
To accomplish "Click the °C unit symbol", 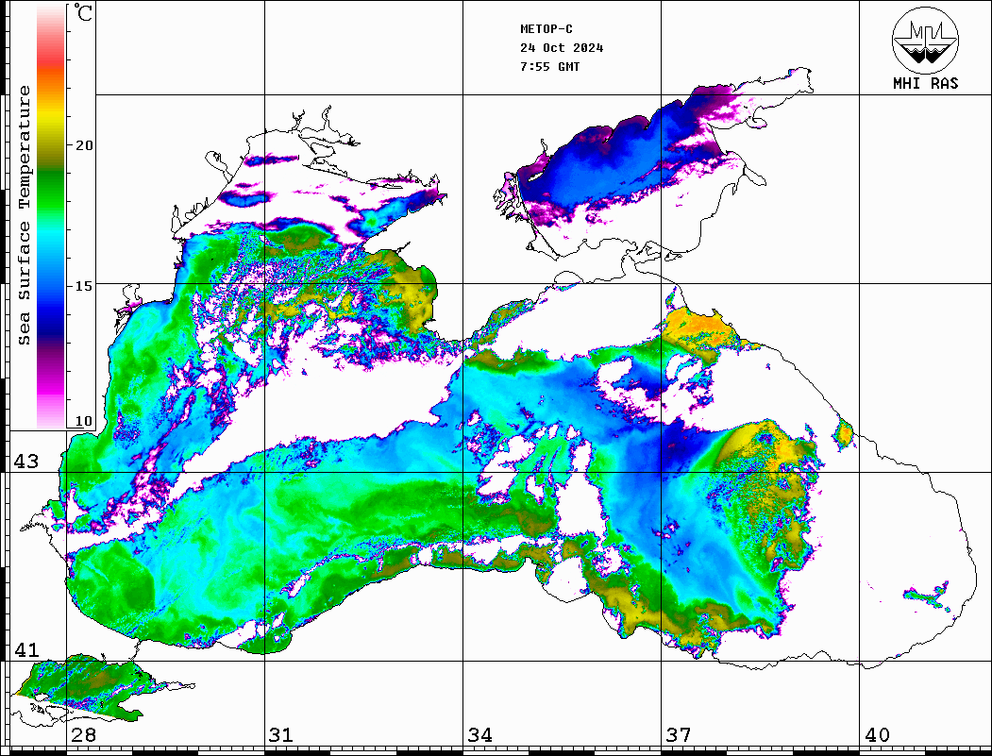I will [x=83, y=12].
